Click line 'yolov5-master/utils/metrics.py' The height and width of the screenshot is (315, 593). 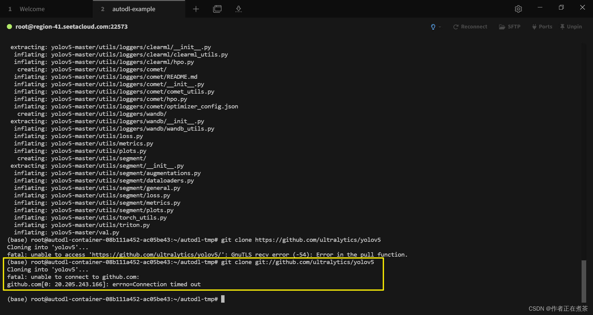(83, 144)
